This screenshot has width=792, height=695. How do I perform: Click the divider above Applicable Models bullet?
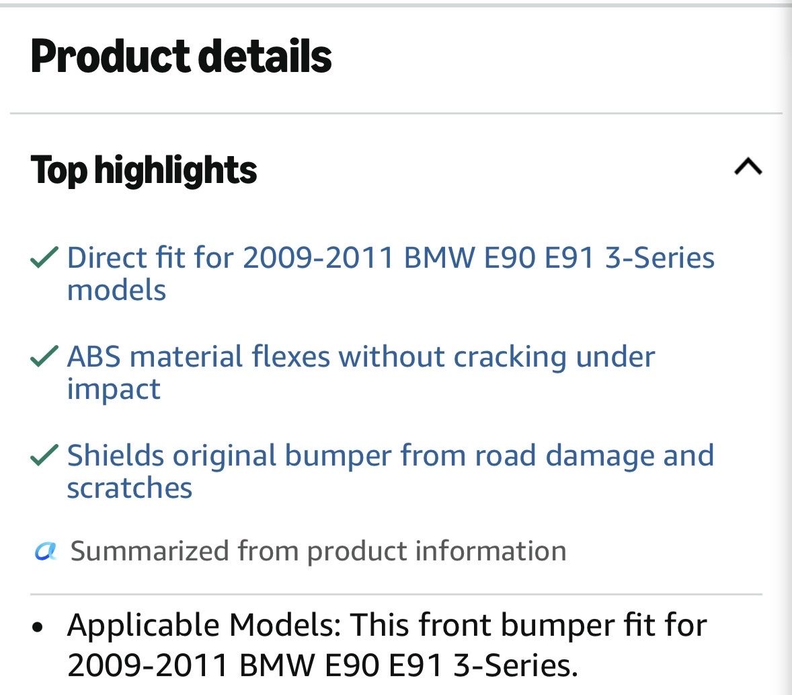[x=396, y=594]
